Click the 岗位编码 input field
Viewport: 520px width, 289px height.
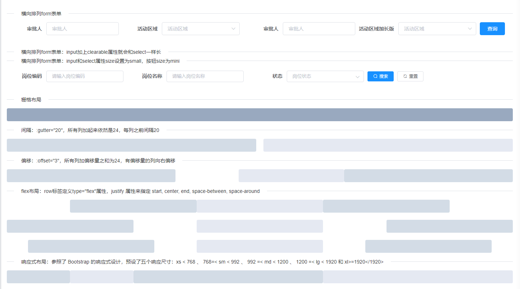pos(85,76)
